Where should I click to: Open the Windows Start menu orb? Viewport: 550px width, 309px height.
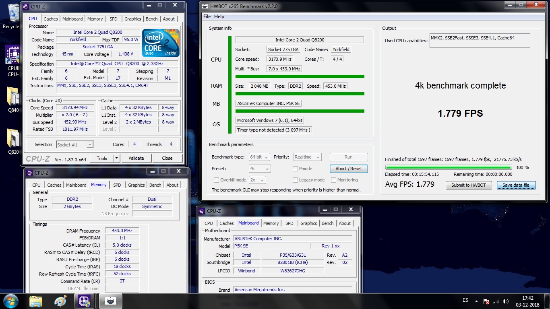click(x=10, y=301)
